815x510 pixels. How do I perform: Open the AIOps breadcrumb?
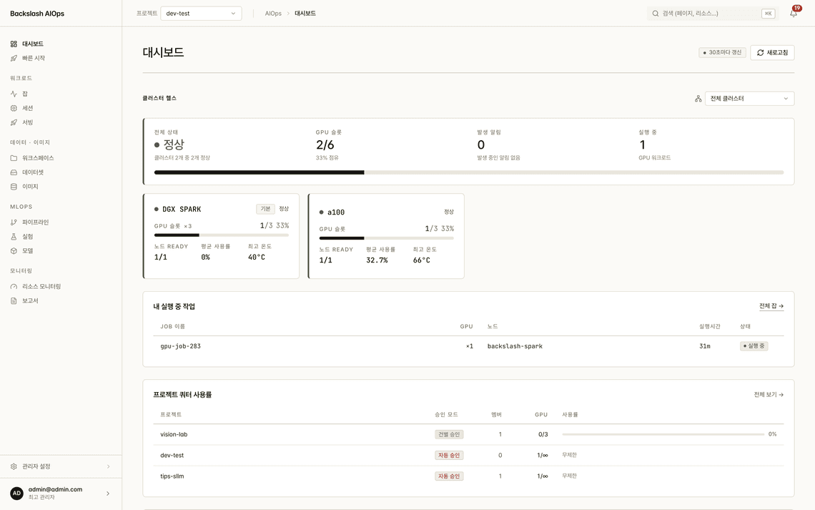pos(273,14)
